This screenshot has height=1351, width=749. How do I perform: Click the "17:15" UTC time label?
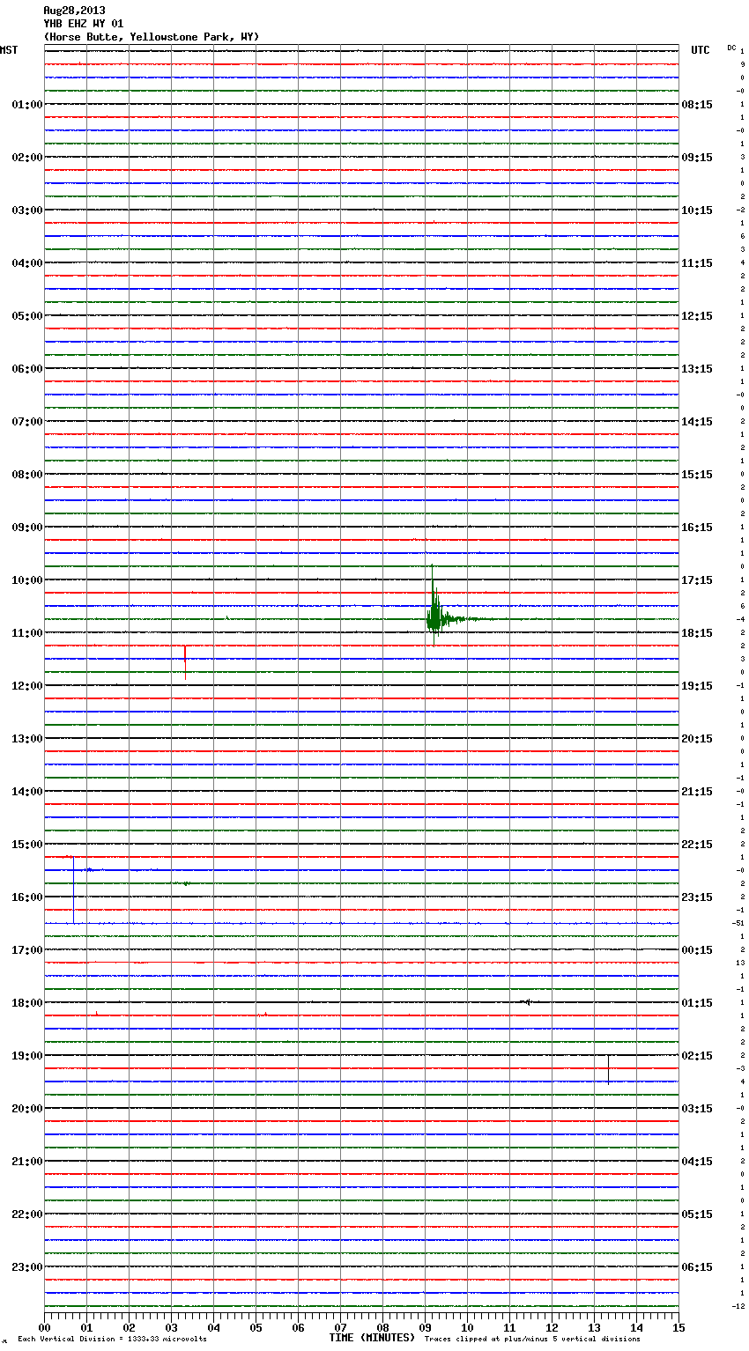(x=697, y=580)
